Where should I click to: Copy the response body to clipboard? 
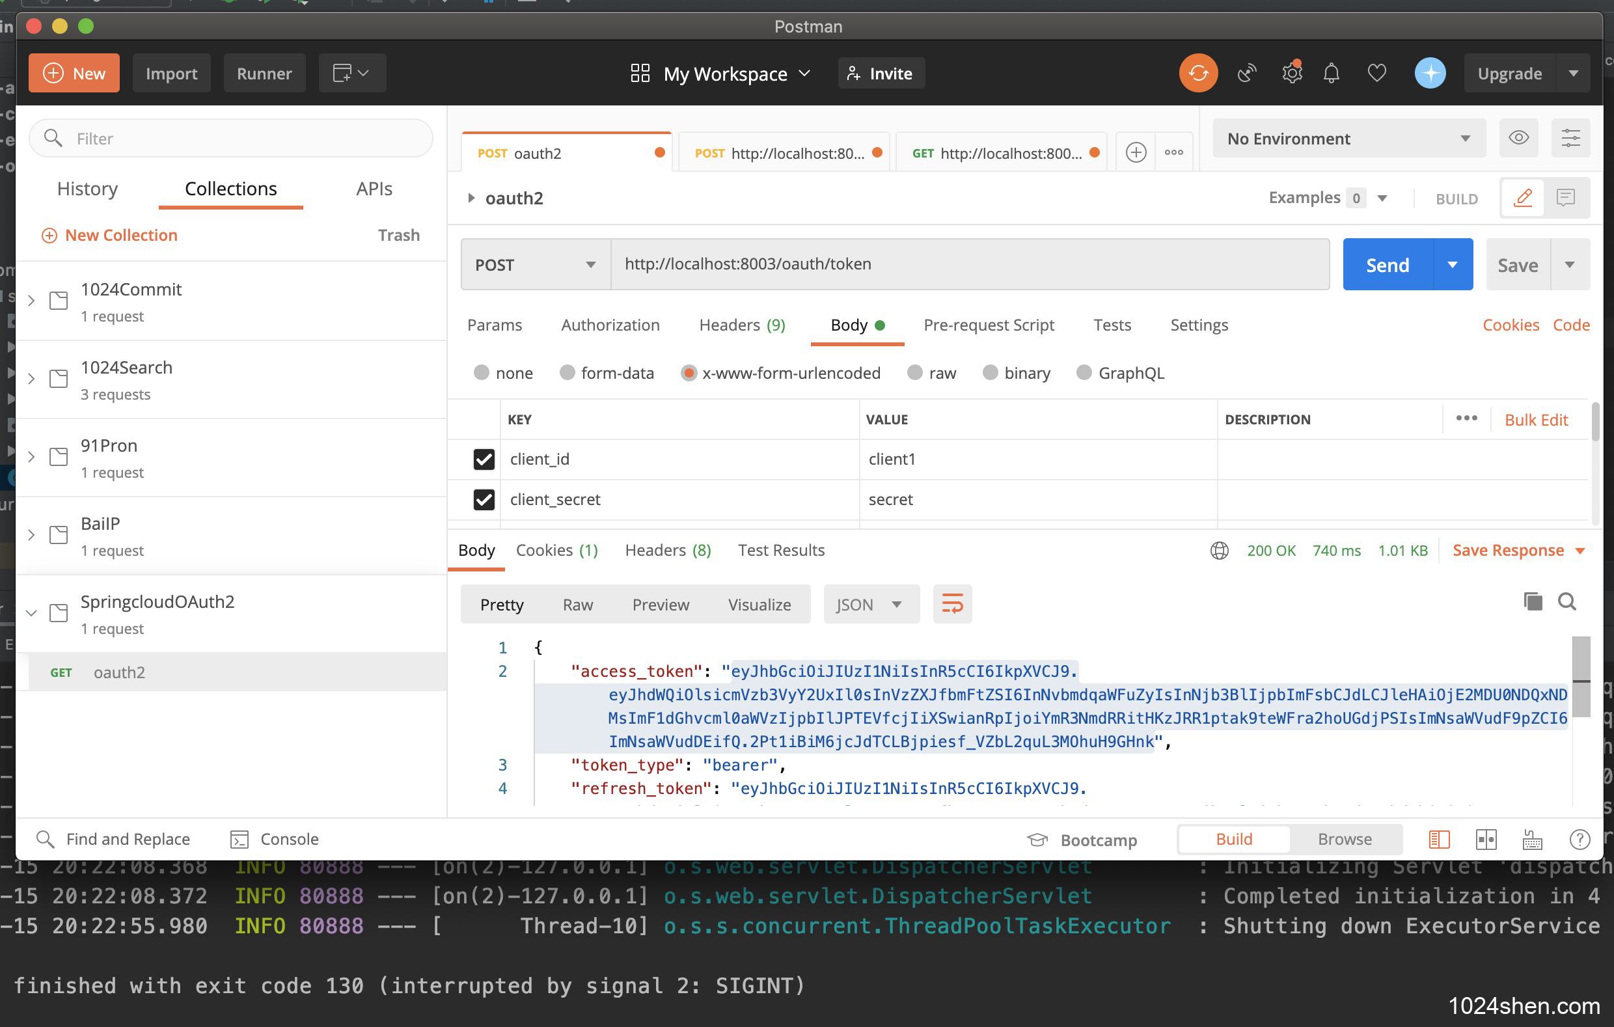pyautogui.click(x=1532, y=601)
